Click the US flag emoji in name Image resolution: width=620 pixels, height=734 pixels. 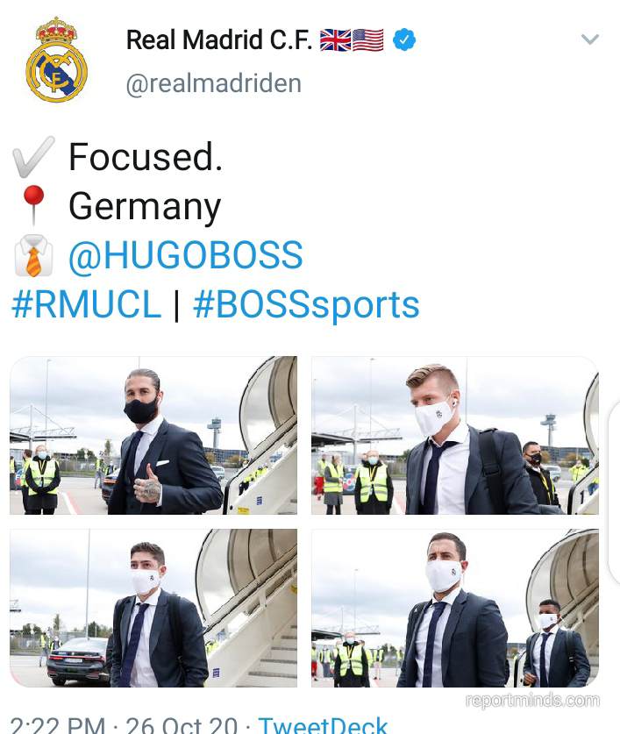[x=367, y=39]
